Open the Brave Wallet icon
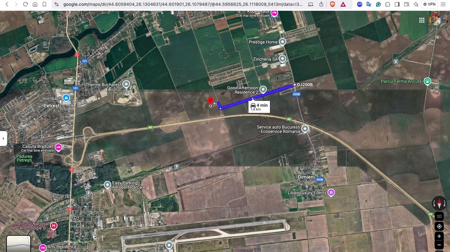Viewport: 450px width, 252px height. coord(406,4)
